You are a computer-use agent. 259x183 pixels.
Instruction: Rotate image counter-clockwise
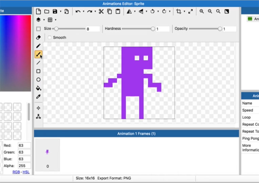pos(152,12)
